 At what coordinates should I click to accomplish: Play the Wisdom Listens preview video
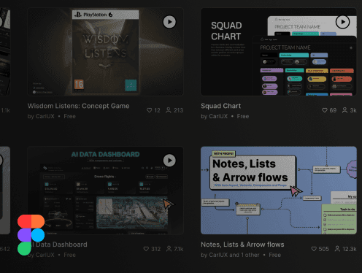point(169,22)
